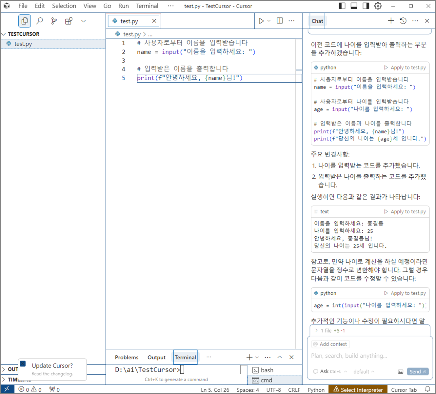Open Cursor settings gear
The height and width of the screenshot is (394, 436).
[x=378, y=6]
